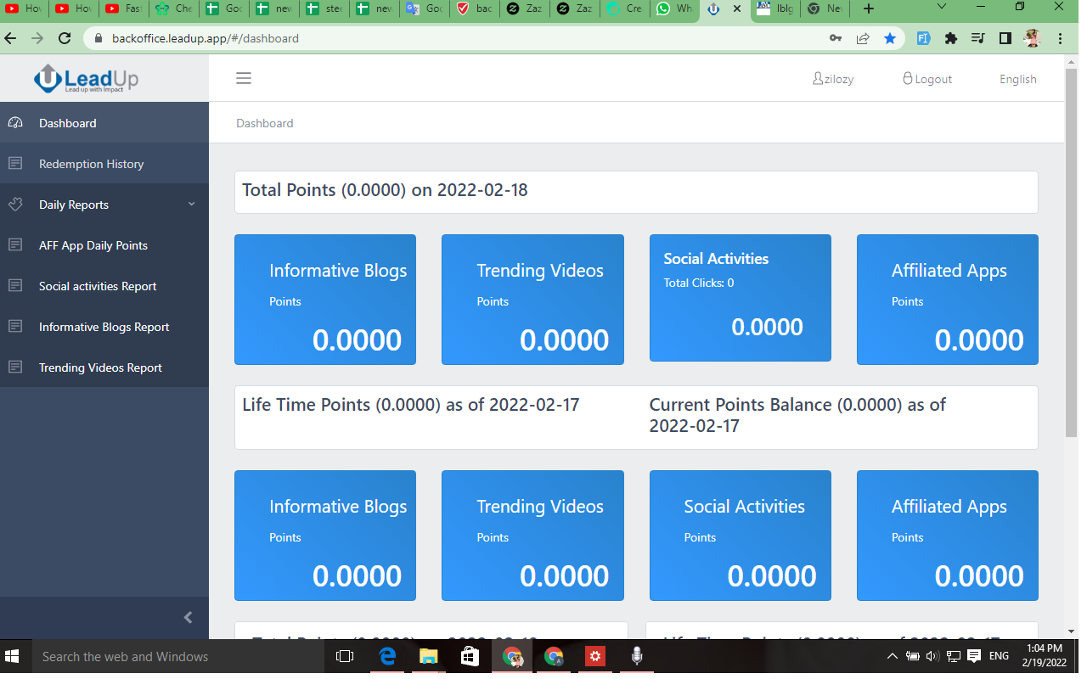
Task: Open the media control icon in toolbar
Action: [x=978, y=38]
